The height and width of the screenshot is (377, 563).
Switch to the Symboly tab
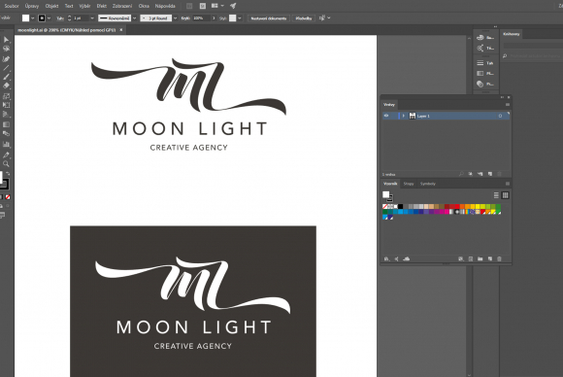[428, 184]
